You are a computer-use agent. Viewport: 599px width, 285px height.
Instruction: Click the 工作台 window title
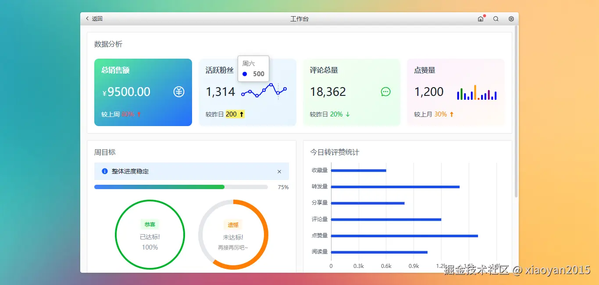[299, 19]
